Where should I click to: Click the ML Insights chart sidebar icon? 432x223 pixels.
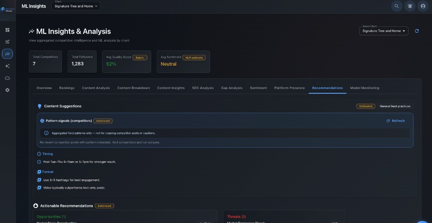click(x=8, y=54)
